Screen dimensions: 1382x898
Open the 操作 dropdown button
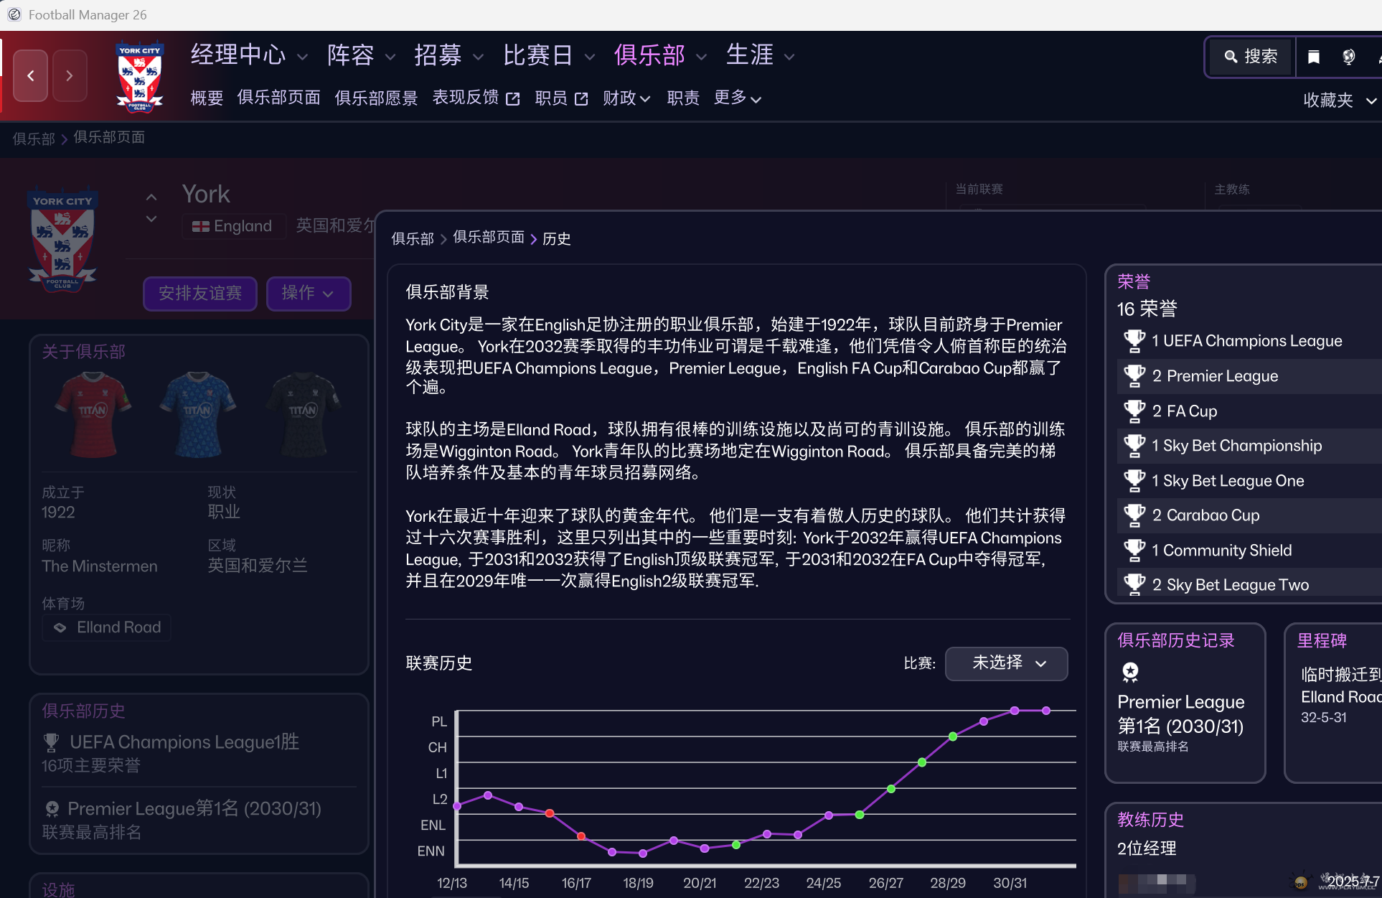point(309,294)
